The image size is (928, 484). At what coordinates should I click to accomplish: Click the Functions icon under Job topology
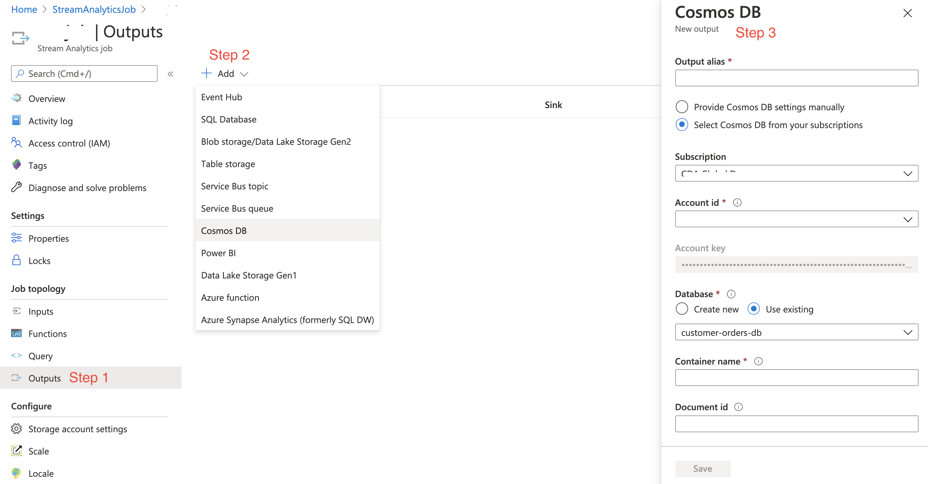16,333
